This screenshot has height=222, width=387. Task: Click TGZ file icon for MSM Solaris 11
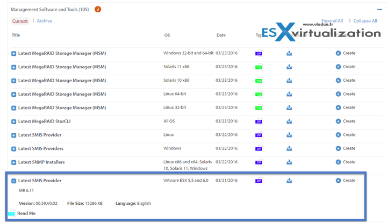coord(259,67)
